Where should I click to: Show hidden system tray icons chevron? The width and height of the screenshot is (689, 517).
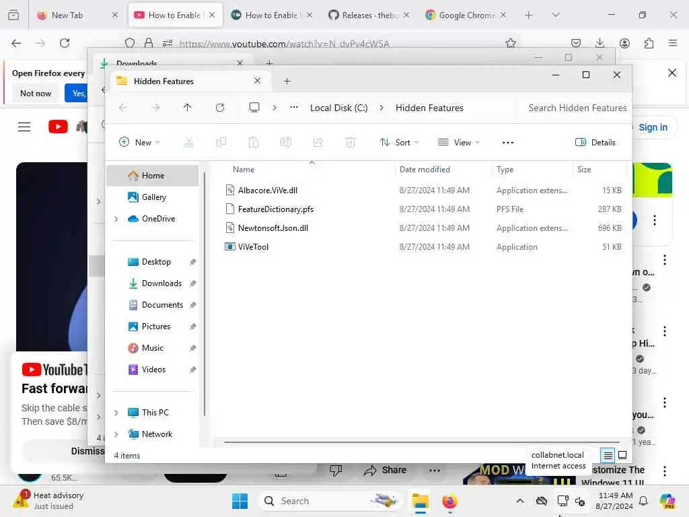tap(520, 501)
